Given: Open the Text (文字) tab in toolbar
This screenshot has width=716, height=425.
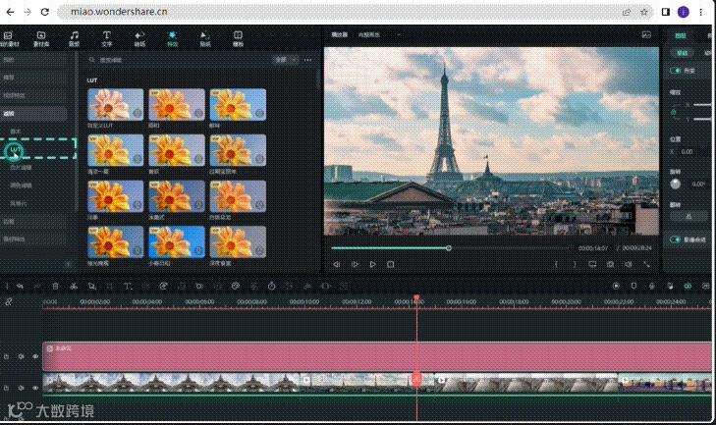Looking at the screenshot, I should click(x=106, y=38).
